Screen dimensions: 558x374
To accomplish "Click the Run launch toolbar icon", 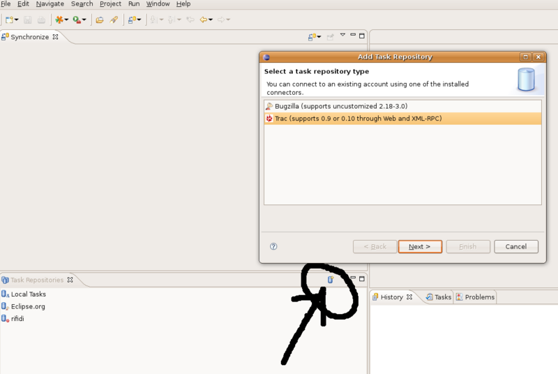I will click(77, 20).
